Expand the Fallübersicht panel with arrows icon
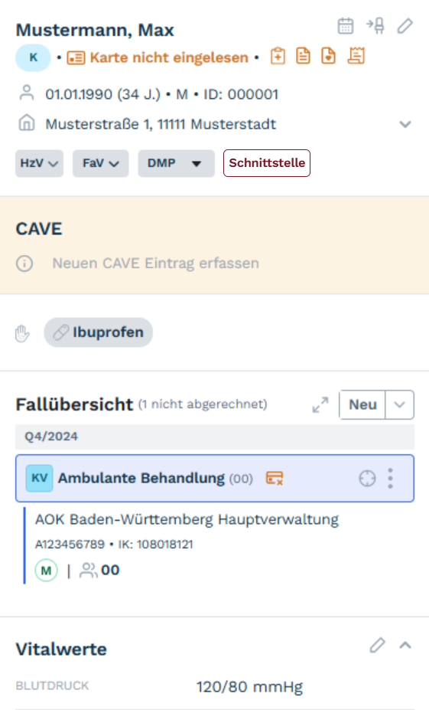The height and width of the screenshot is (710, 429). tap(320, 405)
